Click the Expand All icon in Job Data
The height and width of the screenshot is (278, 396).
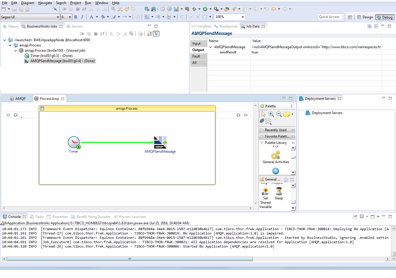pos(370,26)
